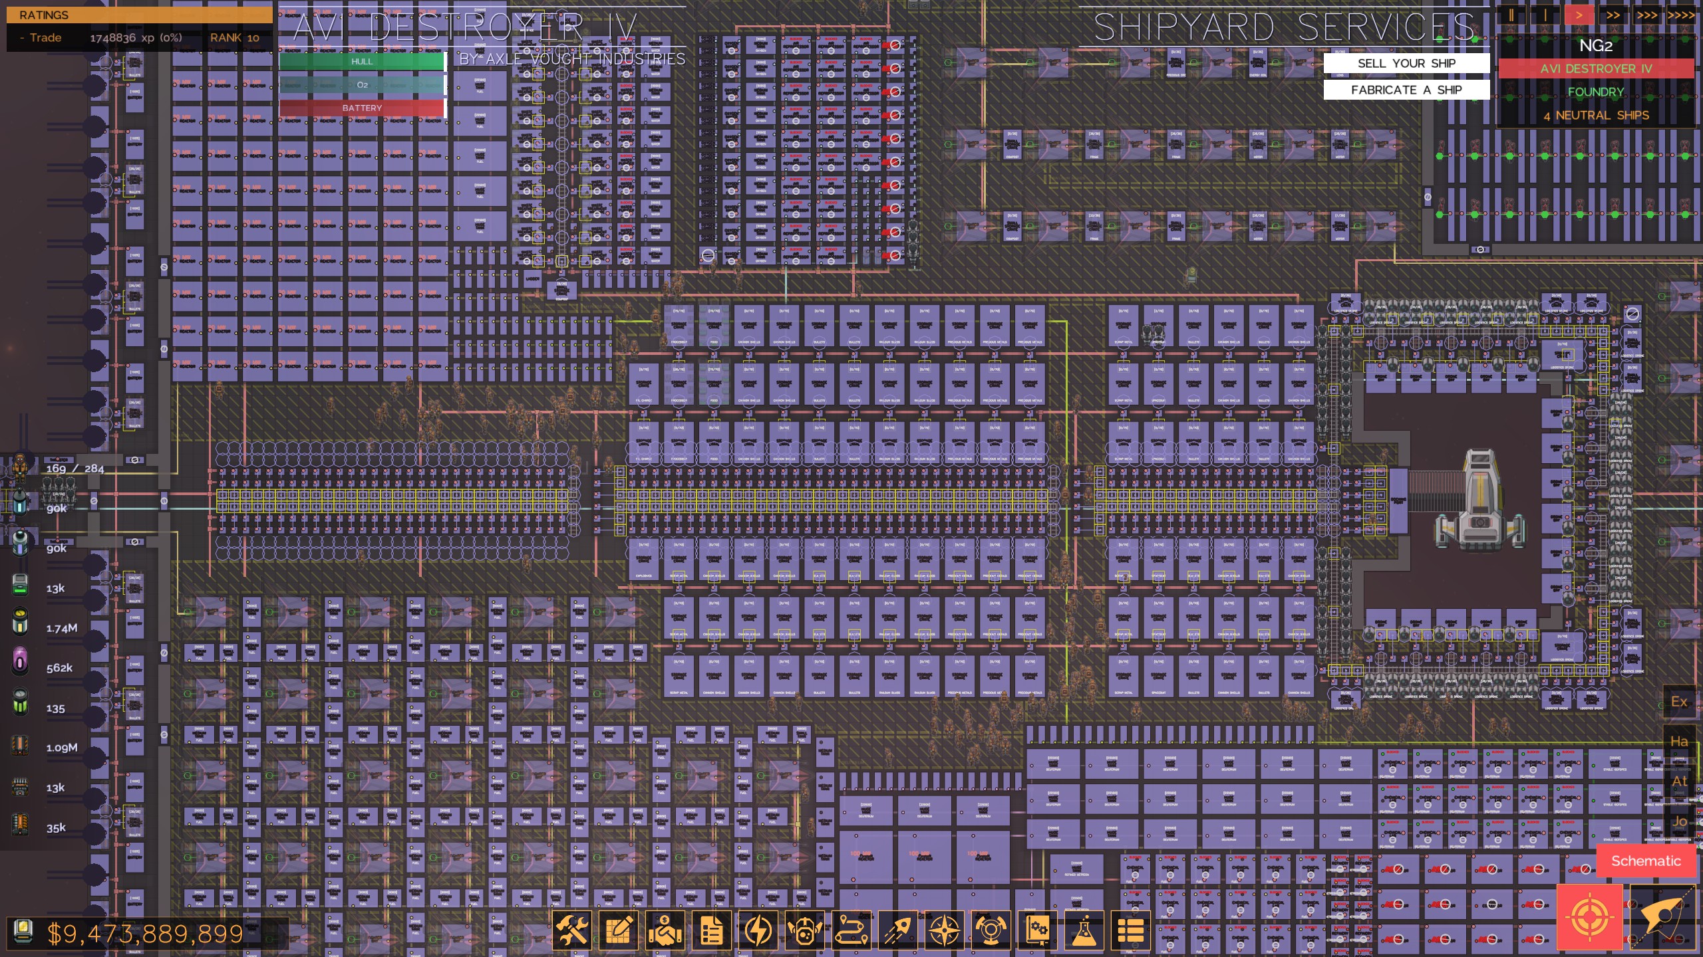Click the power lightning bolt icon
Viewport: 1703px width, 957px height.
click(x=758, y=930)
